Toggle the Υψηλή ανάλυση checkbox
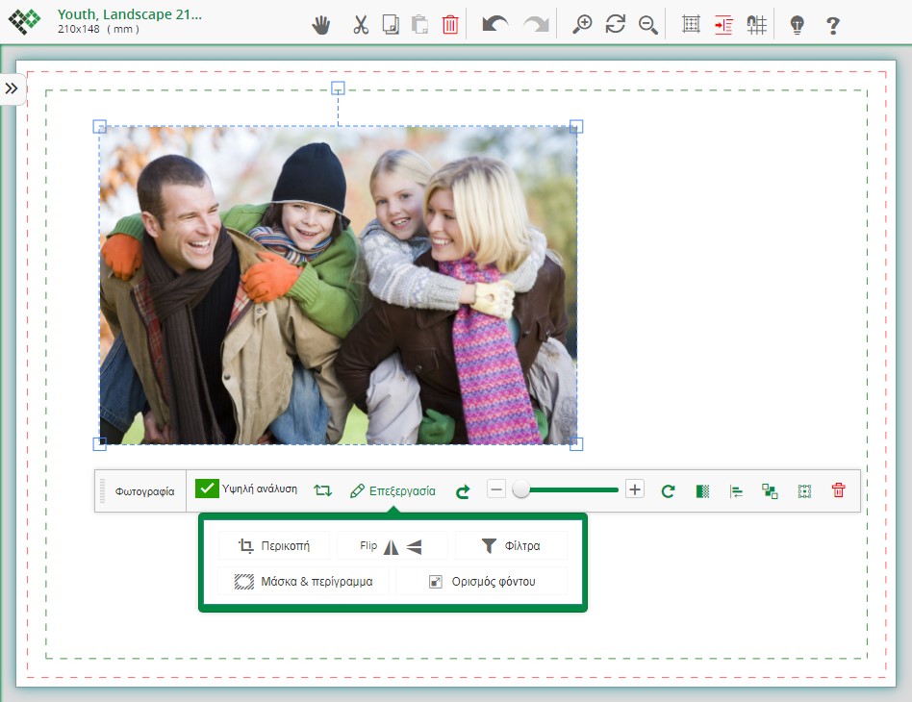912x702 pixels. coord(207,489)
